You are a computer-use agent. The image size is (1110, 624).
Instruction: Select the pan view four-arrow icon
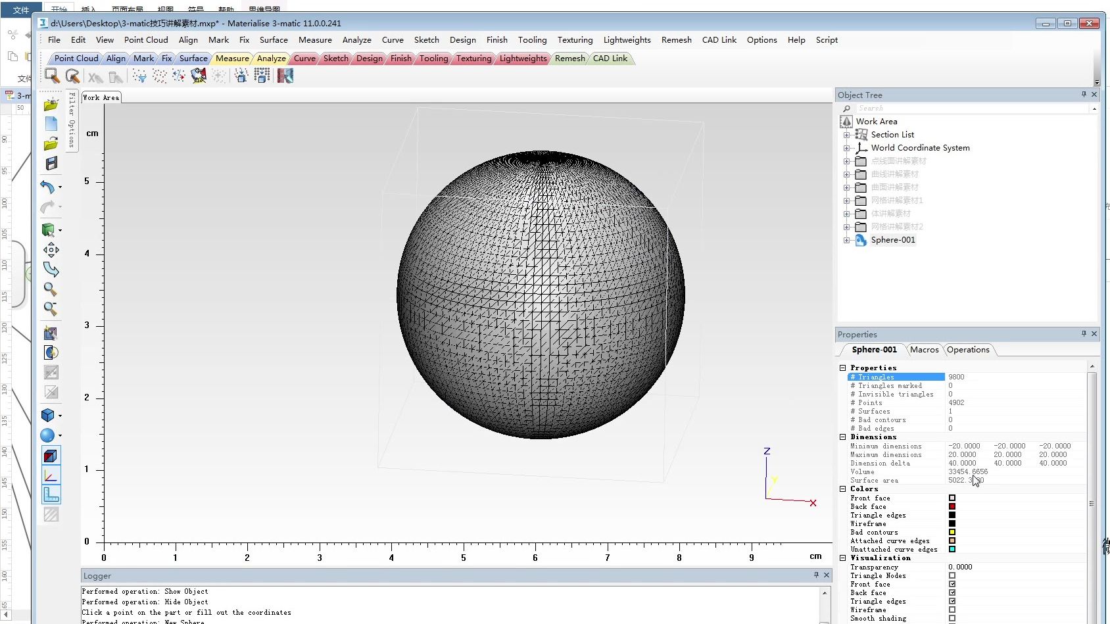click(x=51, y=250)
